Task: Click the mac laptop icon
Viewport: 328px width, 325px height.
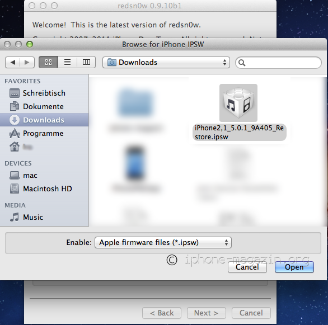Action: (15, 175)
